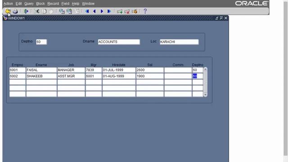Click the Save toolbar icon

pyautogui.click(x=8, y=11)
